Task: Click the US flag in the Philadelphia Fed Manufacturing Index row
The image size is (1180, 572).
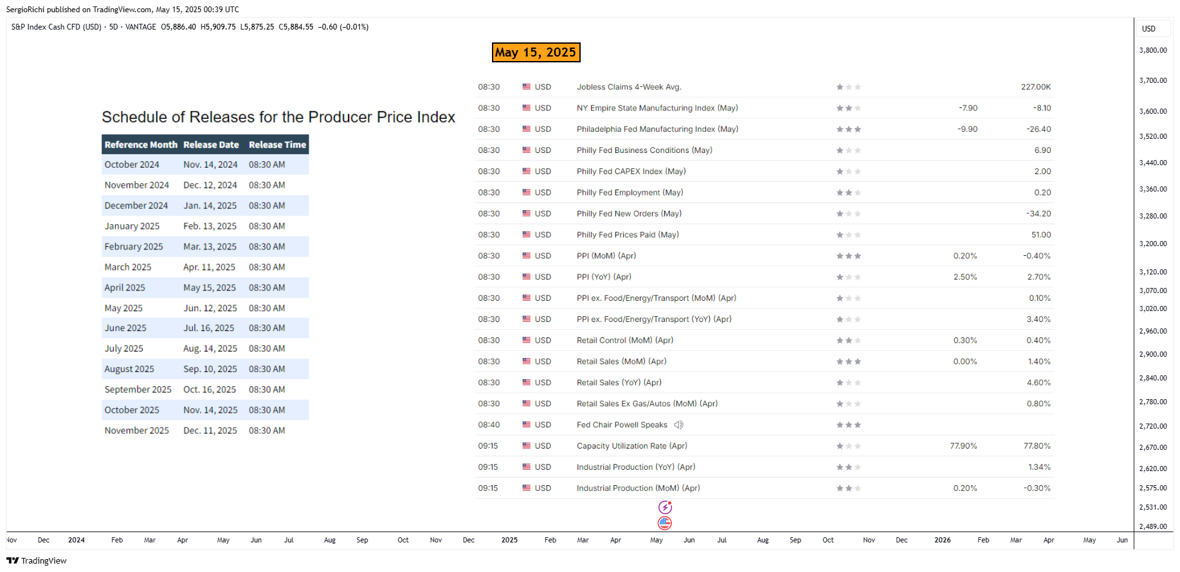Action: tap(527, 129)
